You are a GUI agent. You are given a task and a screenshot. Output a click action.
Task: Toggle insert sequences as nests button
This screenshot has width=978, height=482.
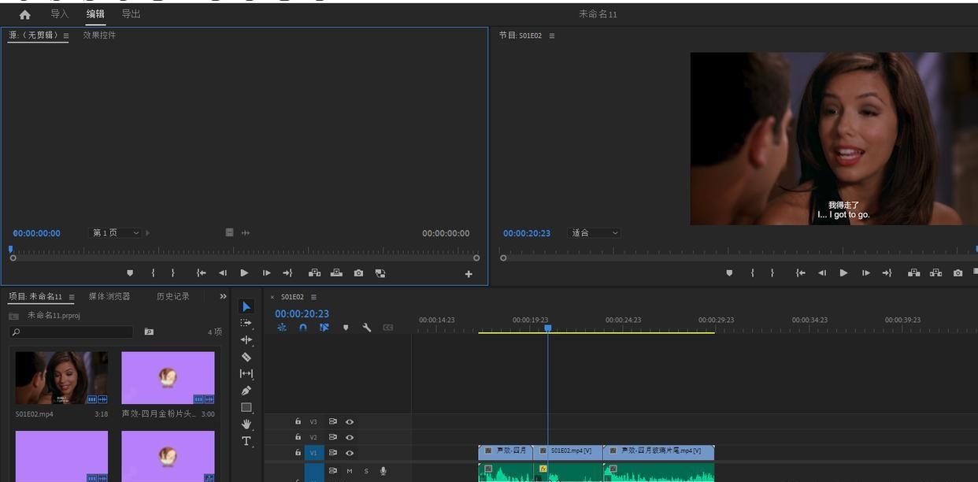coord(282,328)
